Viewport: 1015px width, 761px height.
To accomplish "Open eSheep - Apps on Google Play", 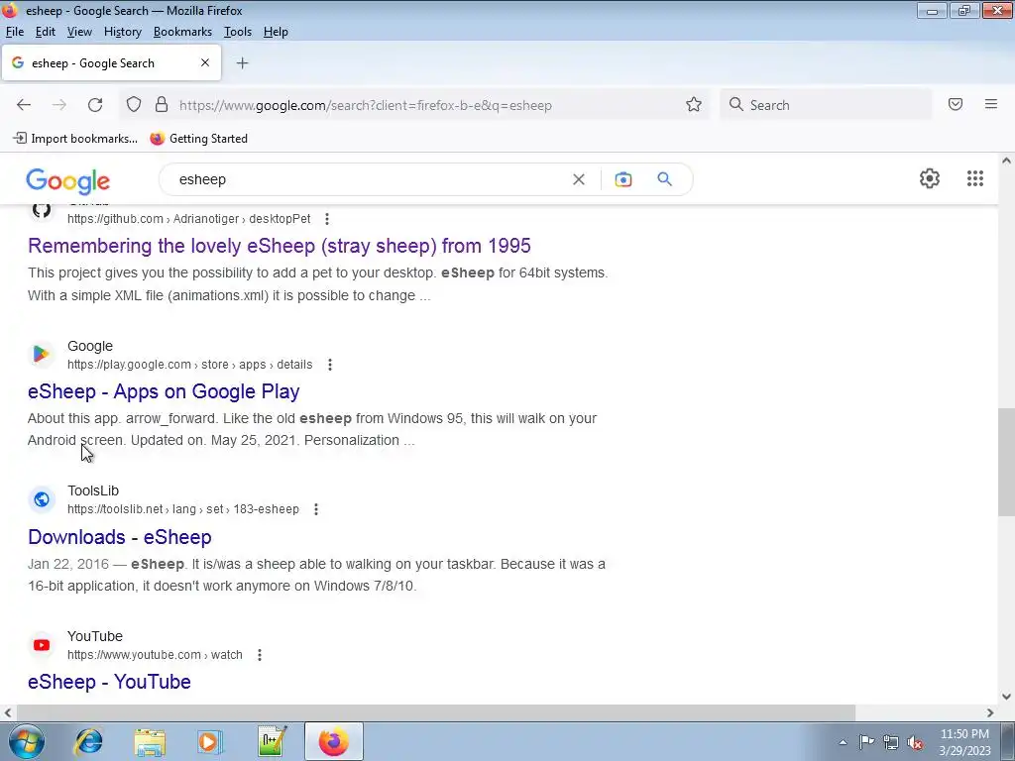I will pos(164,391).
